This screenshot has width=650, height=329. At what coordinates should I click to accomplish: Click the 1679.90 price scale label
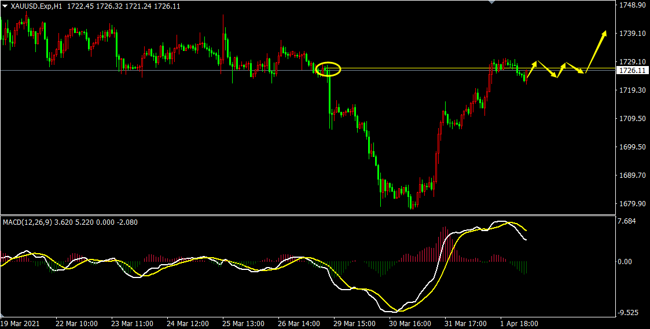[x=631, y=204]
